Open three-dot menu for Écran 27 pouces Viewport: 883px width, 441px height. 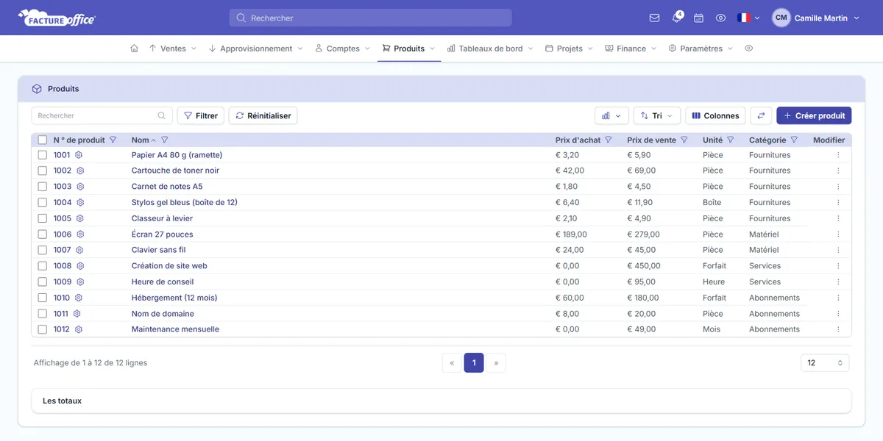(x=838, y=234)
